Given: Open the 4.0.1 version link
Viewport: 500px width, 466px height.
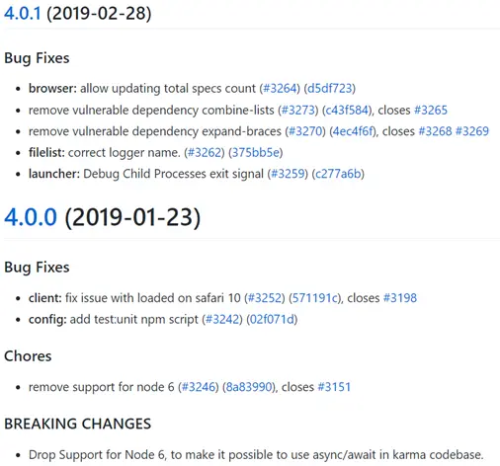Looking at the screenshot, I should click(23, 14).
